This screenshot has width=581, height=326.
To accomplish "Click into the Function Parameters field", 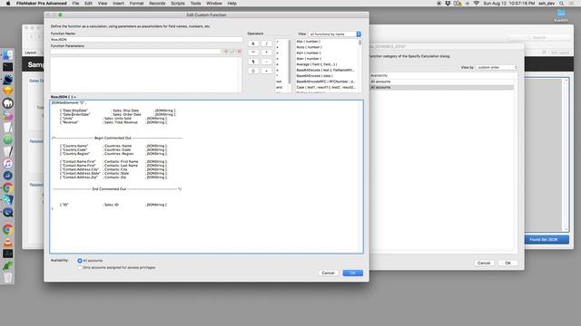I will tap(135, 52).
